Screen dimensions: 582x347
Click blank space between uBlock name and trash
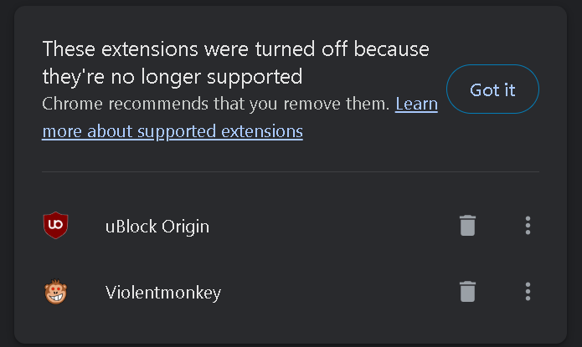coord(335,225)
